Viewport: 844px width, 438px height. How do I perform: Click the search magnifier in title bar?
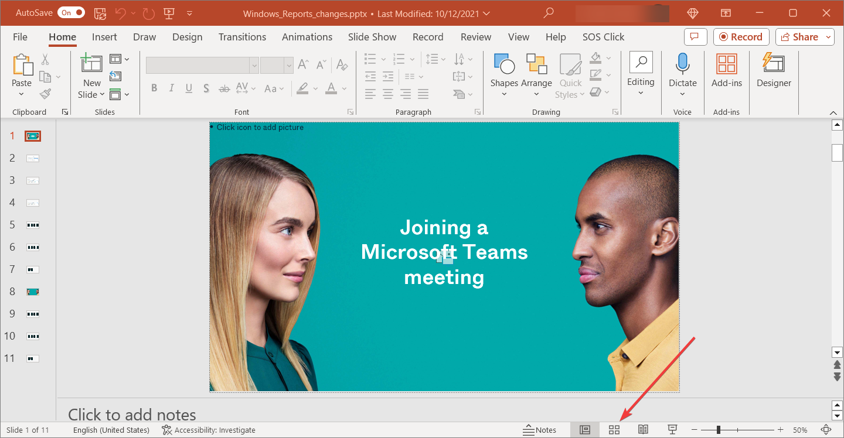point(549,12)
